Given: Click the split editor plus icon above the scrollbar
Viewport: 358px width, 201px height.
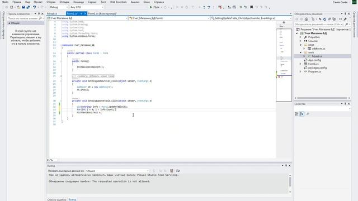Looking at the screenshot, I should [x=284, y=22].
